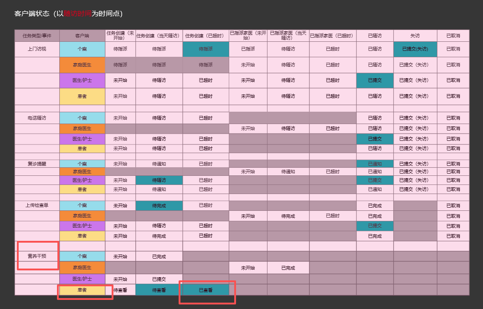Click the 客户端状态 title heading

(x=68, y=14)
